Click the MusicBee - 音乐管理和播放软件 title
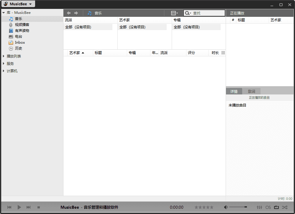Image resolution: width=295 pixels, height=214 pixels. pos(89,207)
